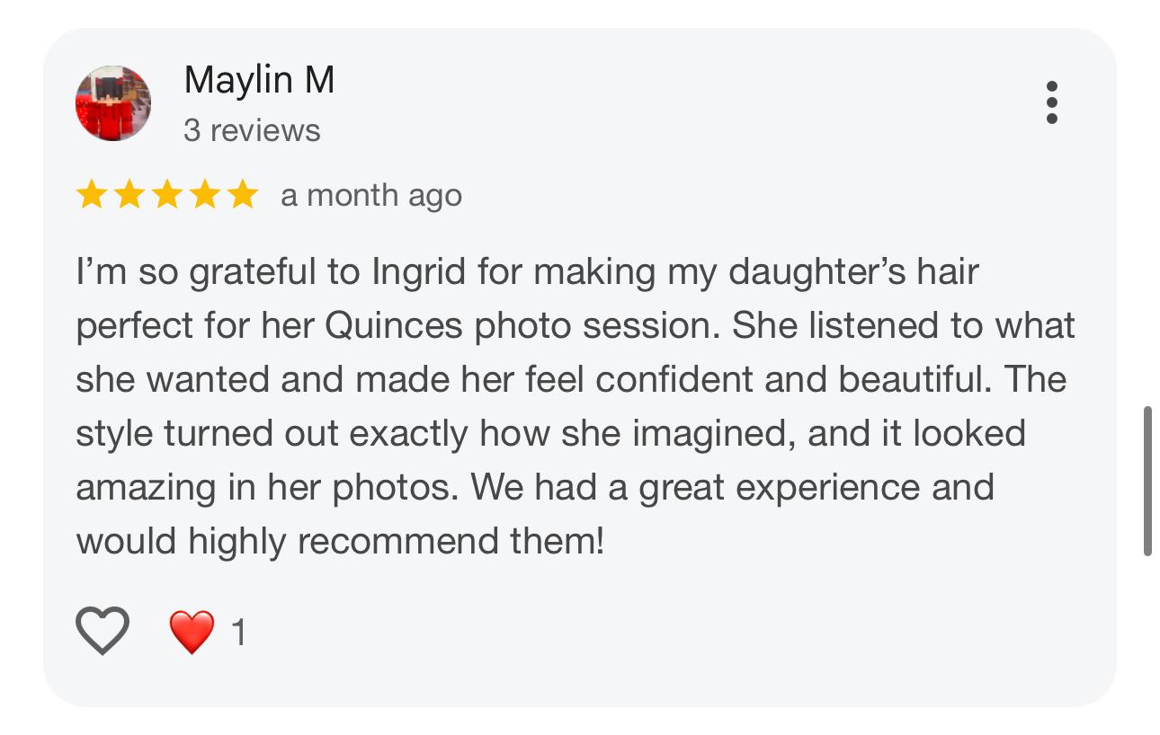View the "3 reviews" link
The image size is (1160, 735).
tap(252, 130)
